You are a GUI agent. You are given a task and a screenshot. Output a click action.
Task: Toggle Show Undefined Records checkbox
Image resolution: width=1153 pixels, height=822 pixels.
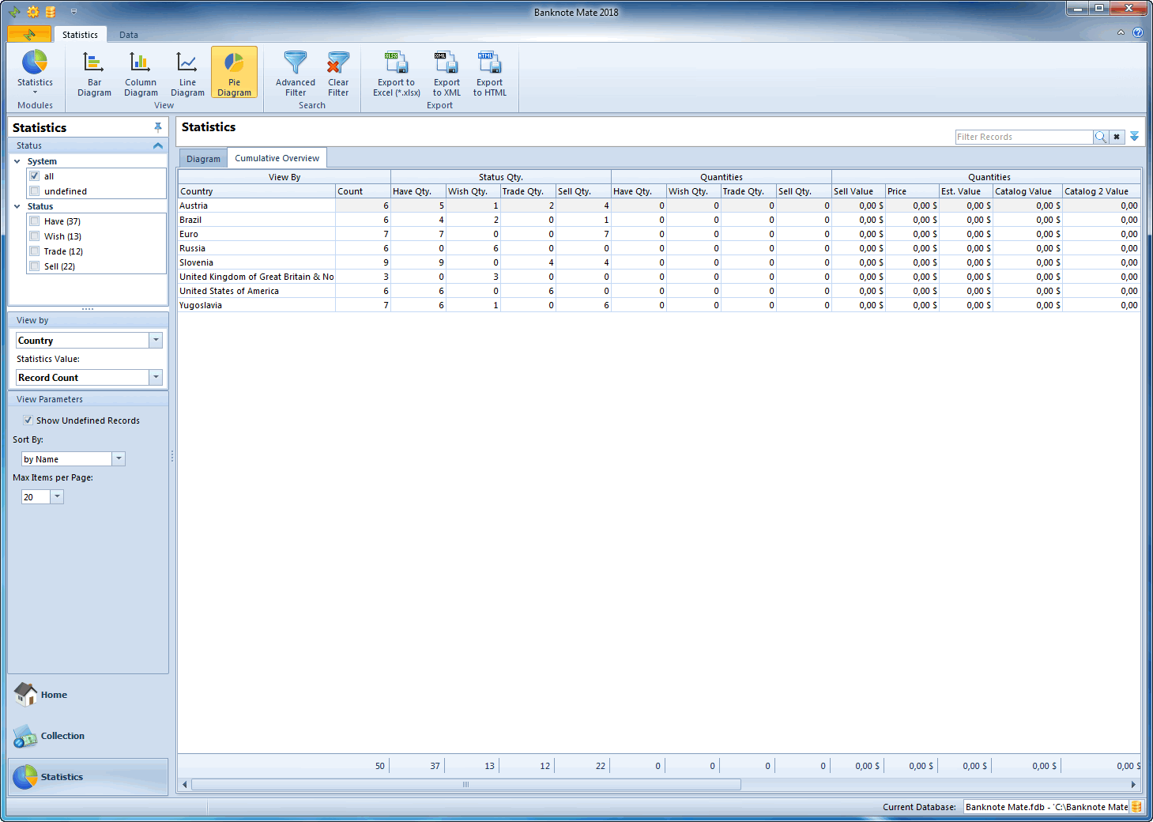(x=28, y=420)
